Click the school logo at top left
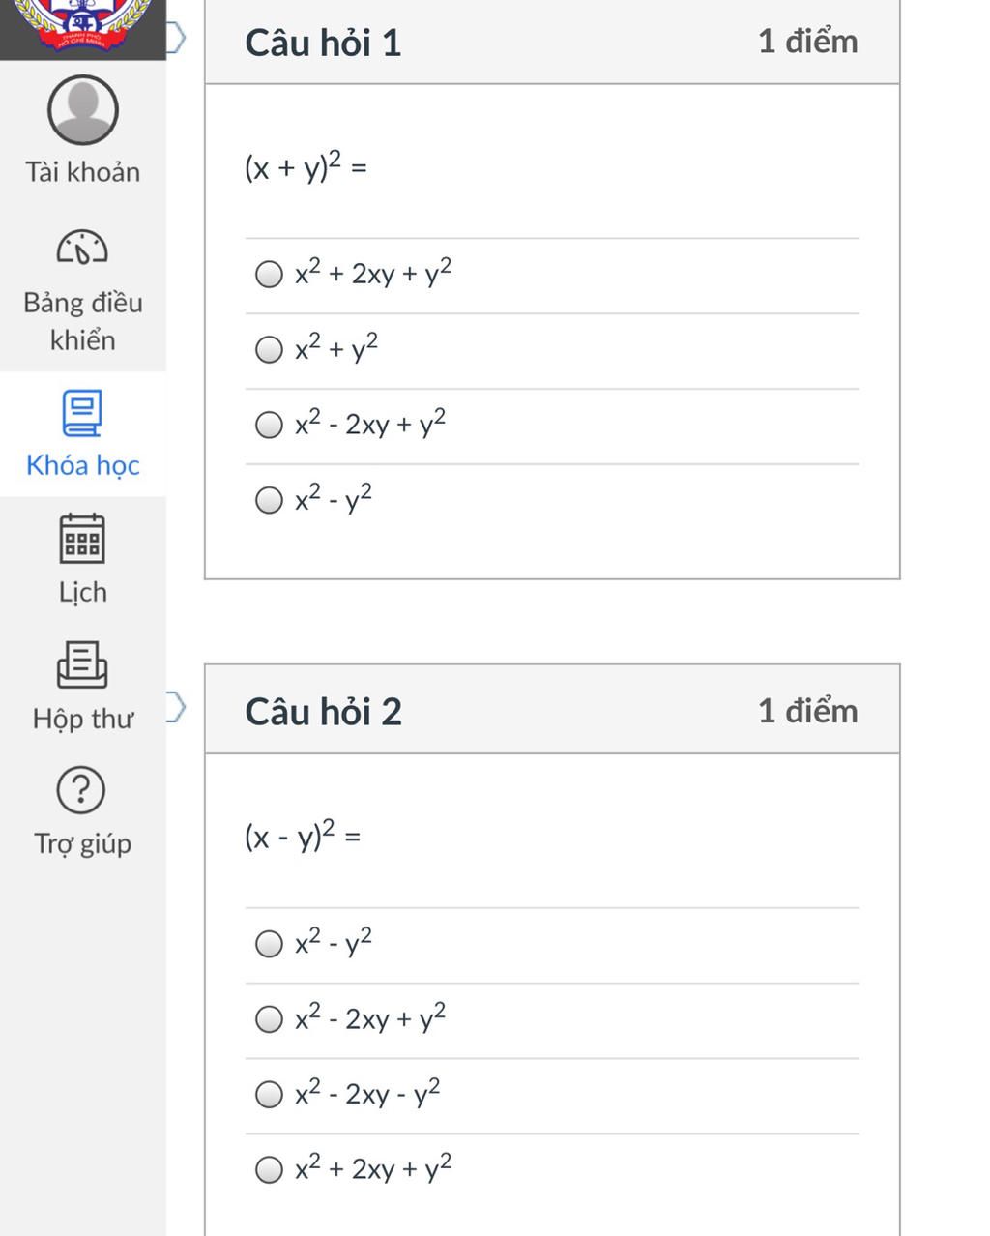Viewport: 990px width, 1236px height. pyautogui.click(x=83, y=24)
